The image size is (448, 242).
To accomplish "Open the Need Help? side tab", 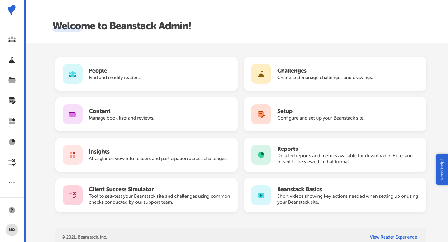I will tap(442, 169).
